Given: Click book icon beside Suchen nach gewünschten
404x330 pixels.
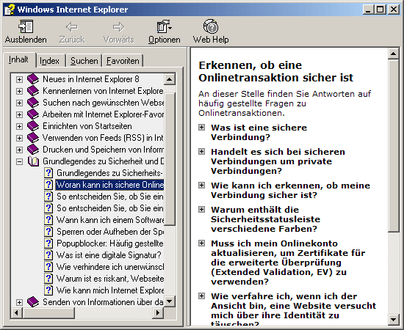Looking at the screenshot, I should pyautogui.click(x=33, y=103).
